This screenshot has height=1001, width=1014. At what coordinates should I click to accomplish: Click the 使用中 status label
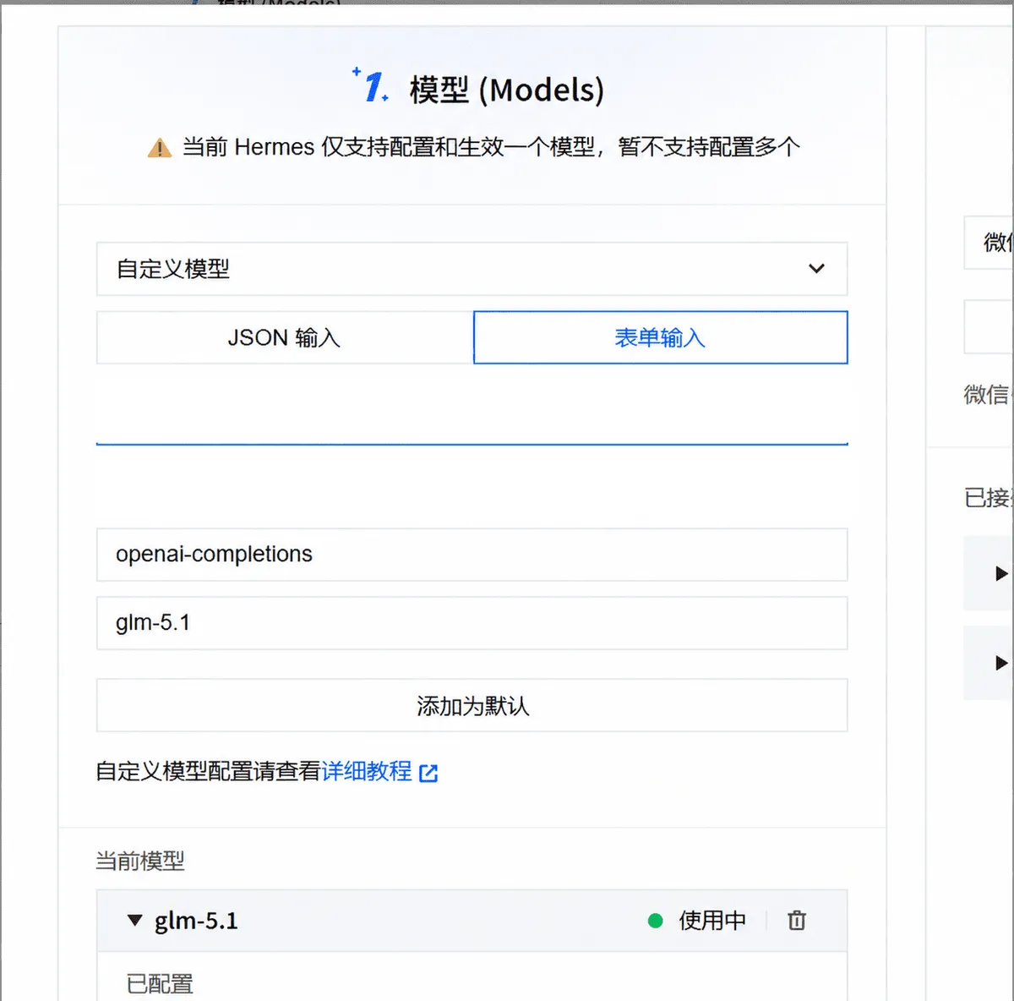click(712, 920)
